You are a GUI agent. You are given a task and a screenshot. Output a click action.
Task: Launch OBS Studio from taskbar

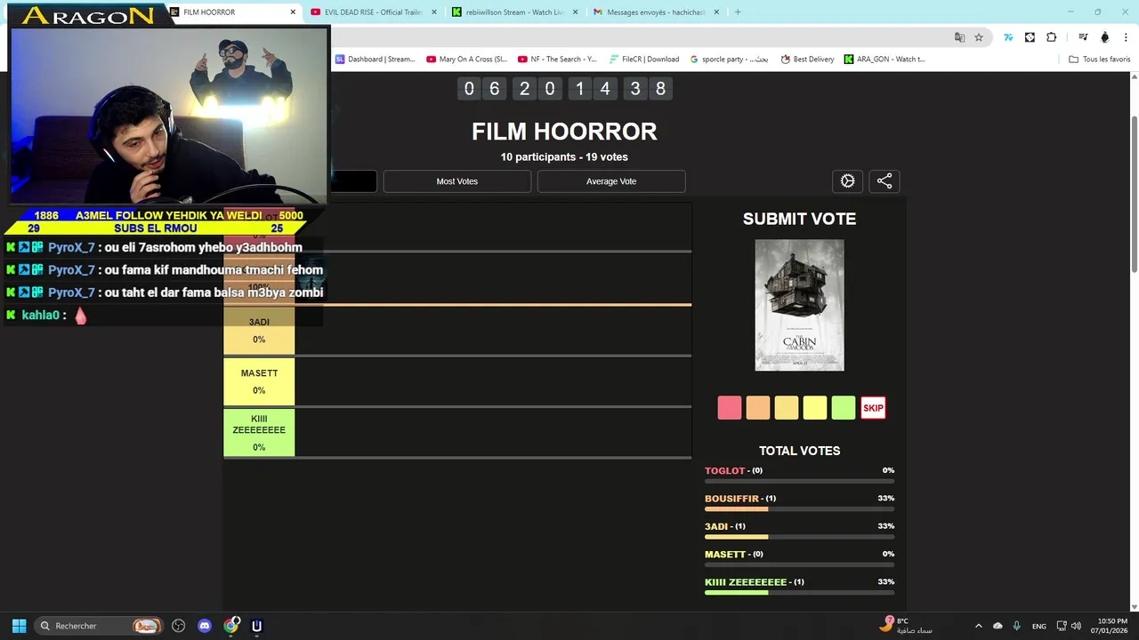pos(178,626)
